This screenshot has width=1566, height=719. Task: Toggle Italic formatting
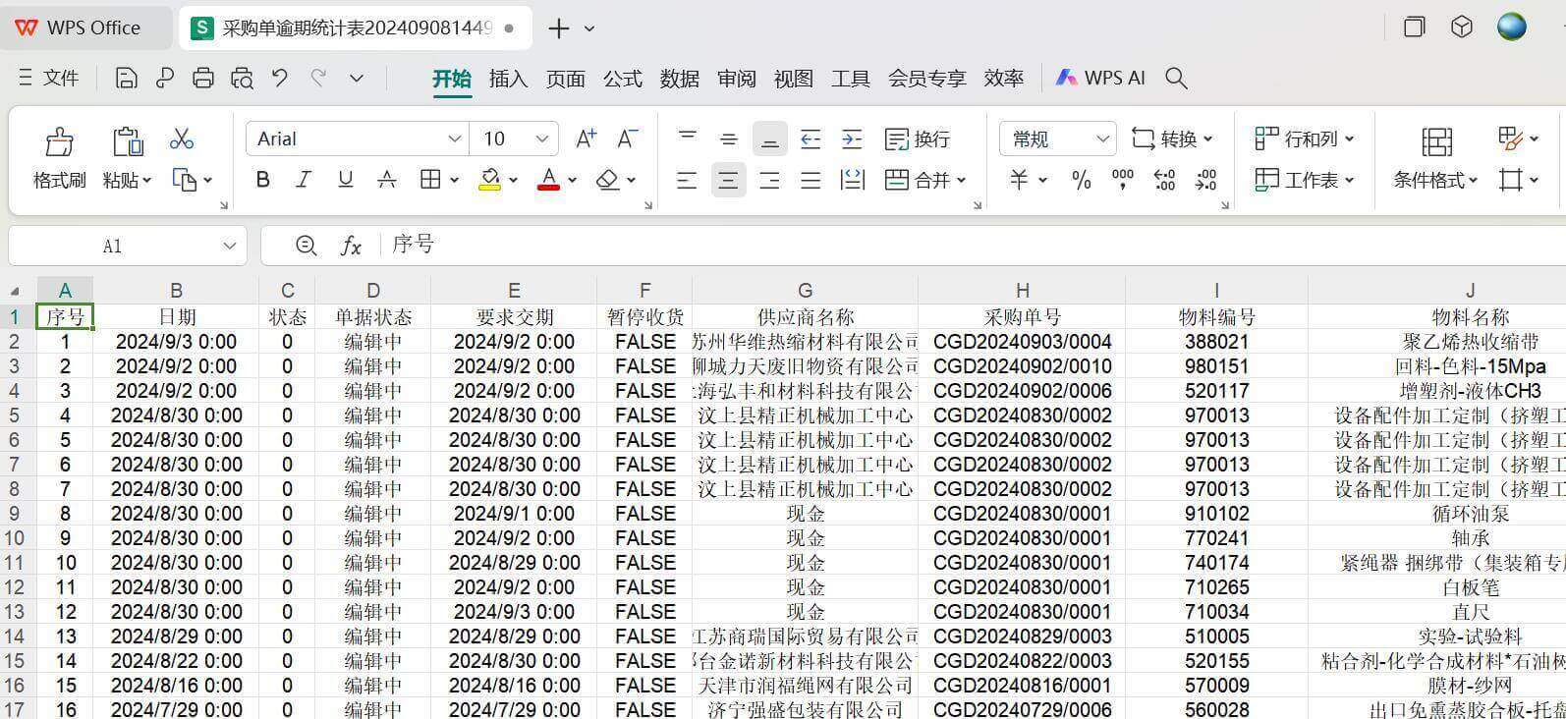[x=304, y=180]
